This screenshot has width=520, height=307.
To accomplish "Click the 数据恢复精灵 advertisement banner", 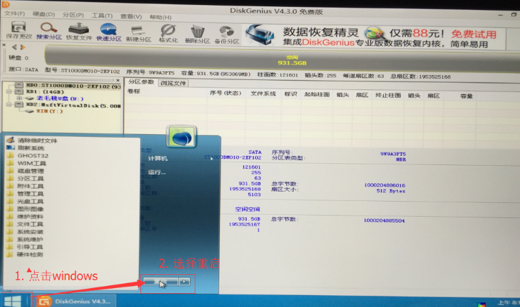I will [374, 37].
